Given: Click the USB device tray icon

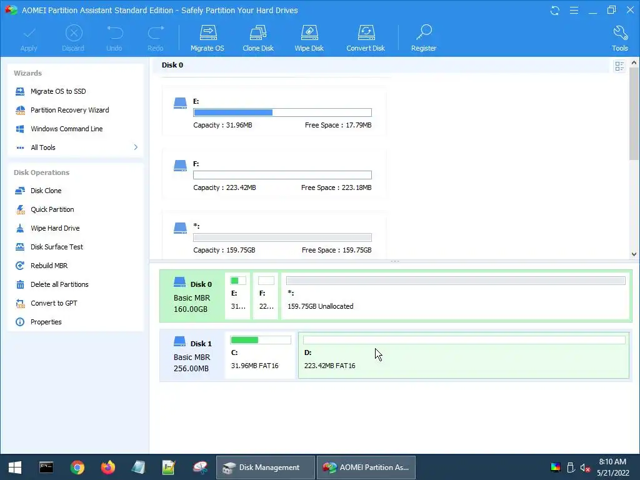Looking at the screenshot, I should (571, 467).
